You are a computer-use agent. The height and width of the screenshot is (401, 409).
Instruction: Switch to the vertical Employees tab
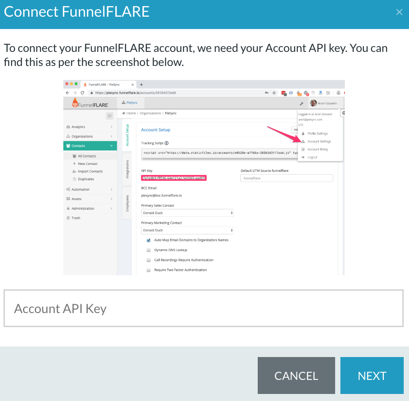[x=127, y=204]
